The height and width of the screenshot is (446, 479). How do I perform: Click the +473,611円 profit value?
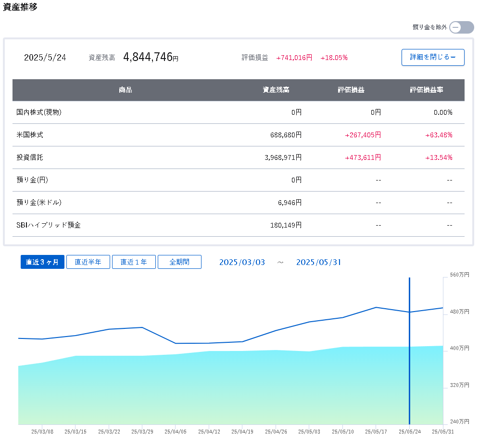pos(363,157)
